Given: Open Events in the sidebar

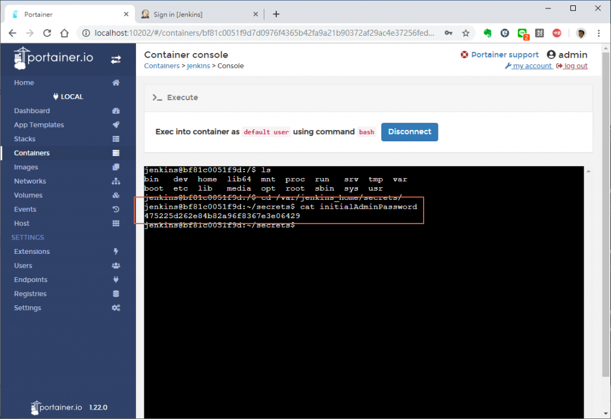Looking at the screenshot, I should tap(69, 209).
